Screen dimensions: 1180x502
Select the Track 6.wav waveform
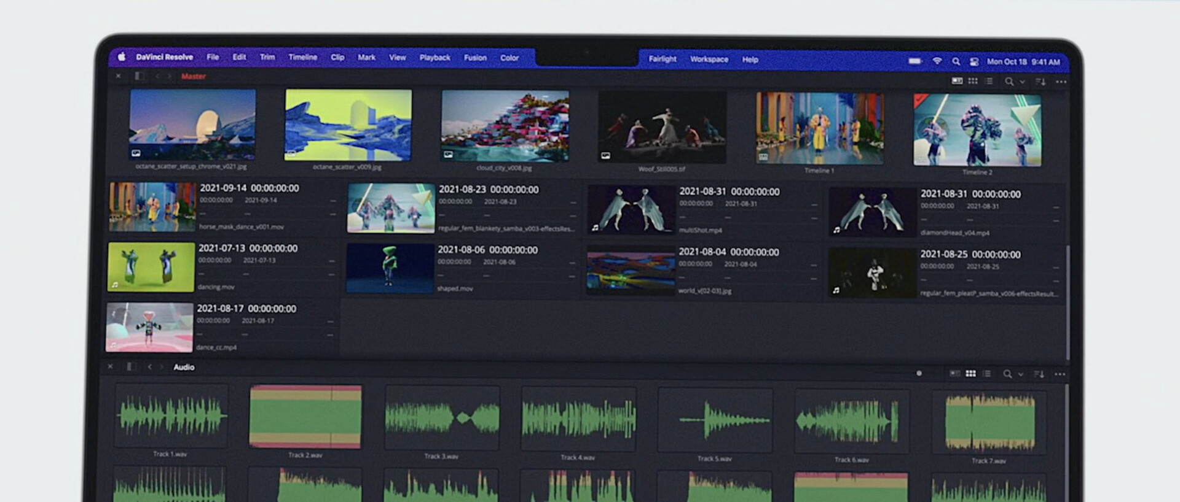[852, 421]
